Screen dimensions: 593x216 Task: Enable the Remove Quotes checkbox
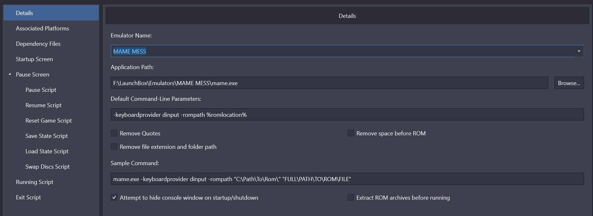click(x=114, y=133)
